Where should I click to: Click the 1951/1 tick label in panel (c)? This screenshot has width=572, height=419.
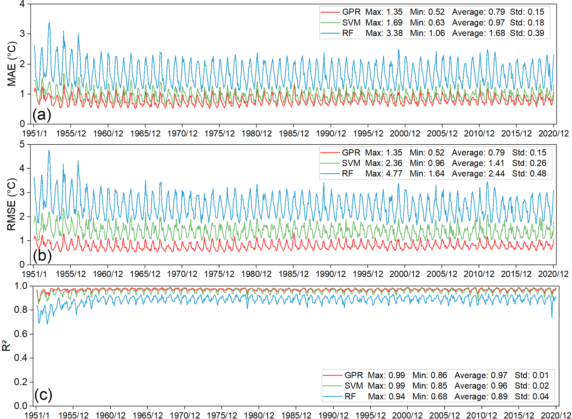(37, 415)
